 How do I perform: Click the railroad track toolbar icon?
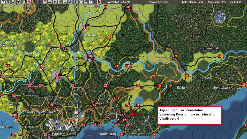click(x=86, y=2)
